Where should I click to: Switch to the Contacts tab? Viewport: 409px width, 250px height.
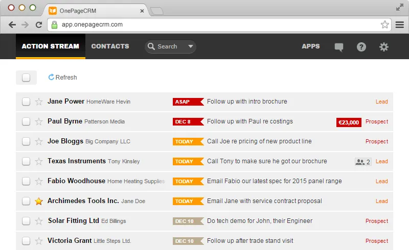pyautogui.click(x=110, y=46)
